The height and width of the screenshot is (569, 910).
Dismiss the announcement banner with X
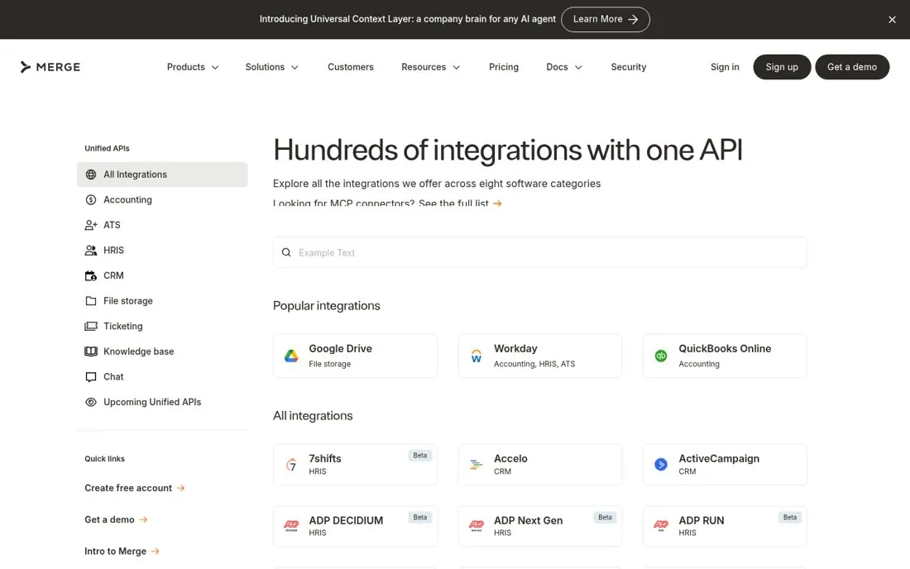point(892,20)
